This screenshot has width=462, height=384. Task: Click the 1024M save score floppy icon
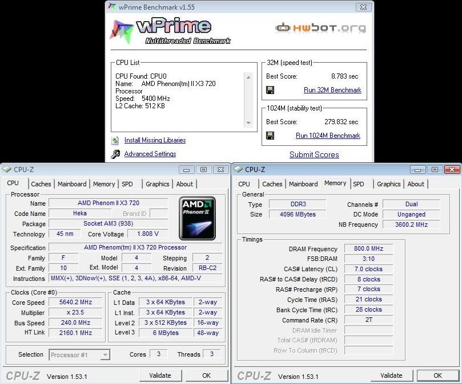point(270,136)
